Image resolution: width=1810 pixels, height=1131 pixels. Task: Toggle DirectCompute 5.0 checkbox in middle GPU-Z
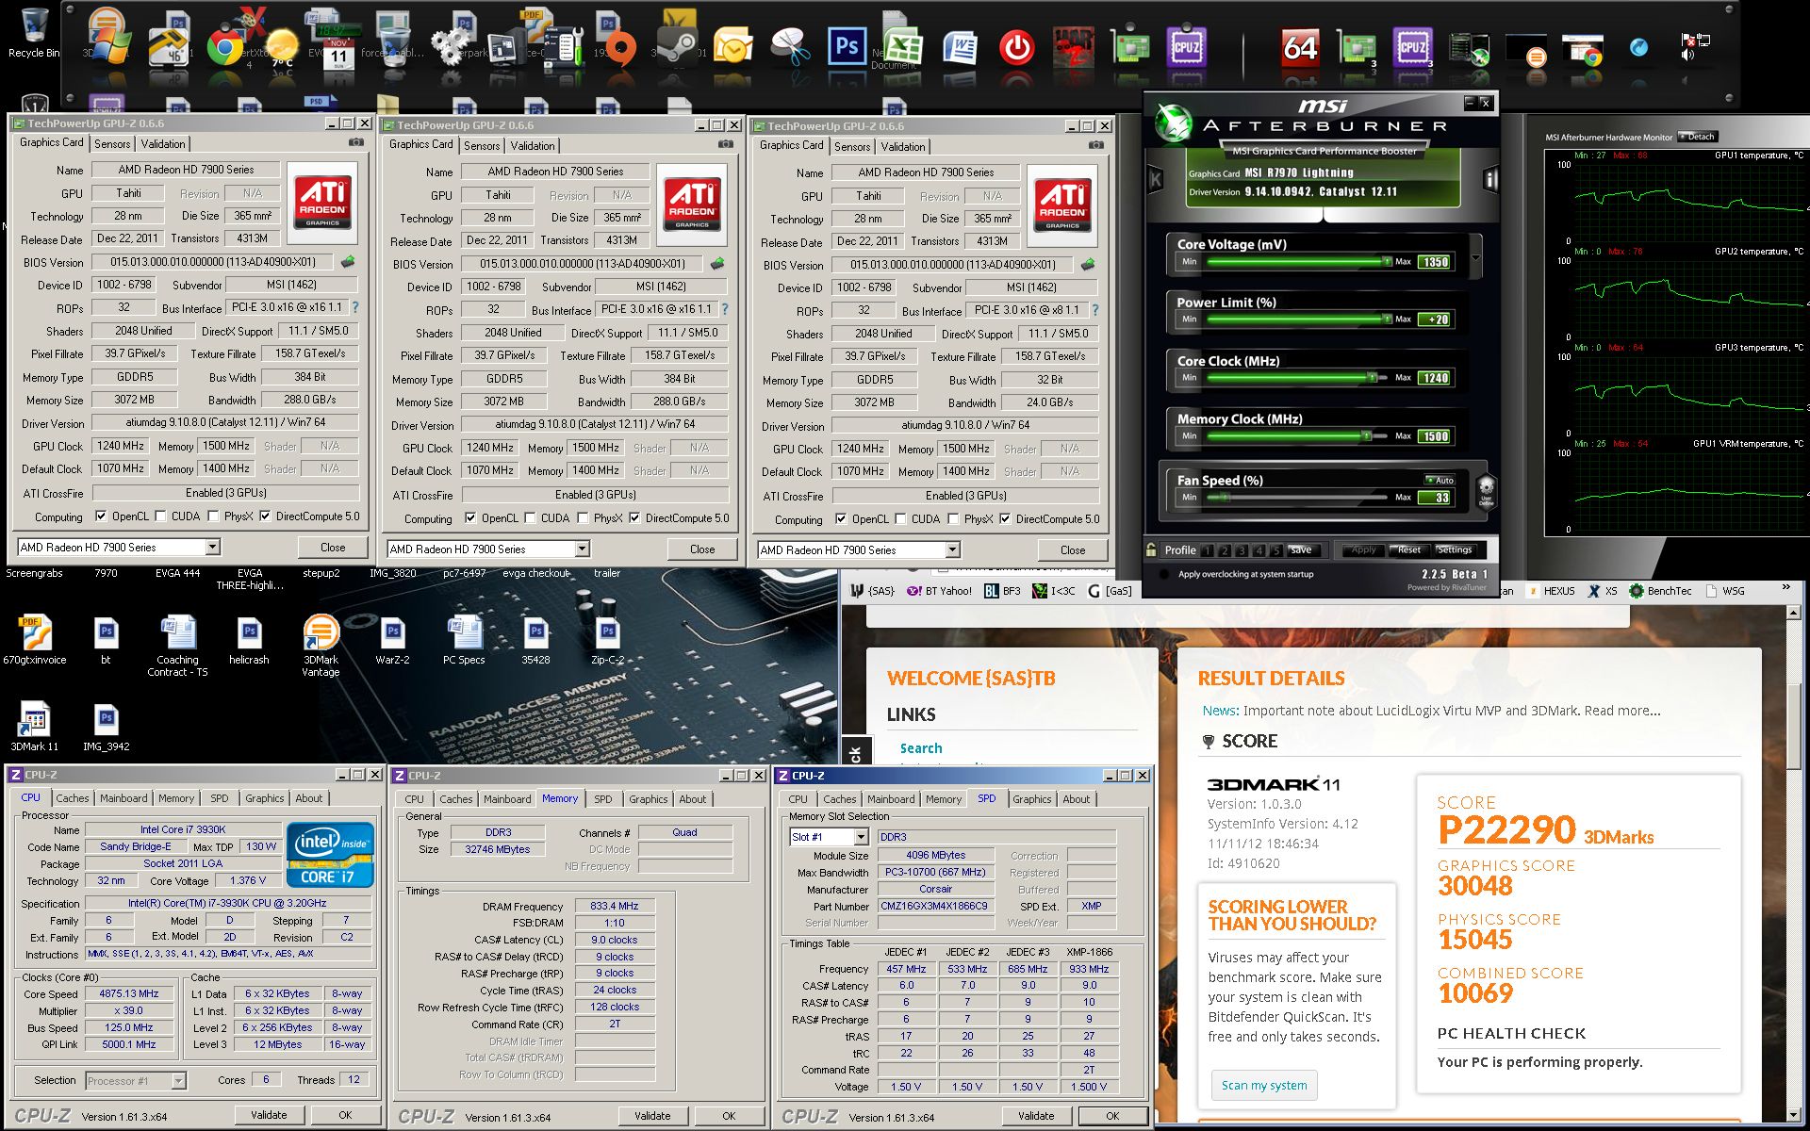[634, 517]
